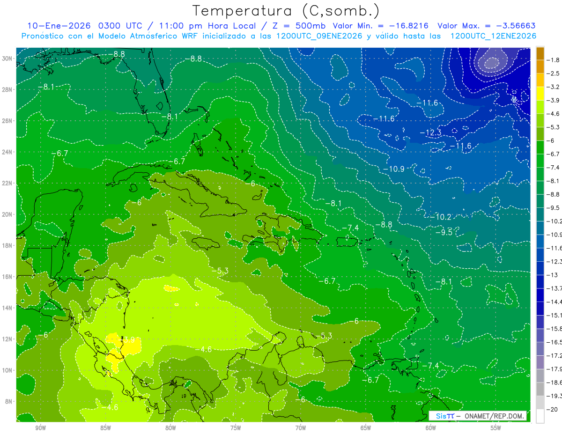Image resolution: width=562 pixels, height=434 pixels.
Task: Click the '0300 UTC' time label
Action: coord(120,26)
